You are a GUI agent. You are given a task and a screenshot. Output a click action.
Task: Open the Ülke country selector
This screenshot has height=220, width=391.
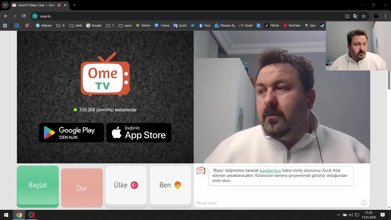pos(126,185)
